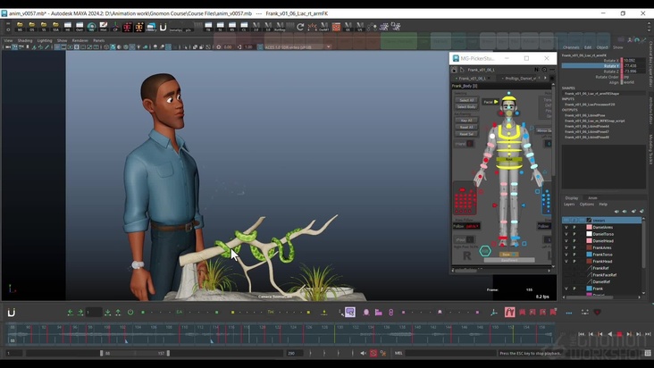Toggle the red auto-key icon near range slider
The width and height of the screenshot is (654, 368).
point(373,353)
